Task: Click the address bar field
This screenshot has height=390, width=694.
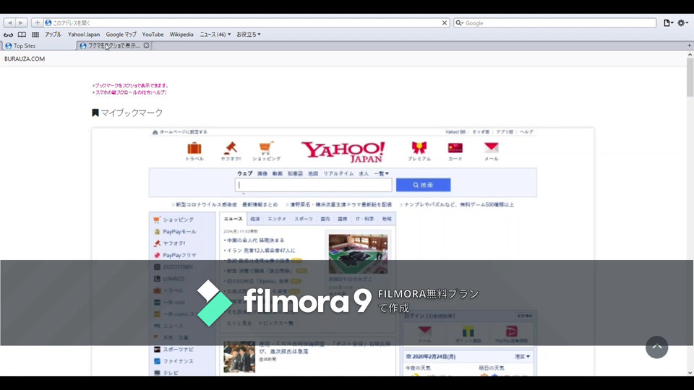Action: (246, 23)
